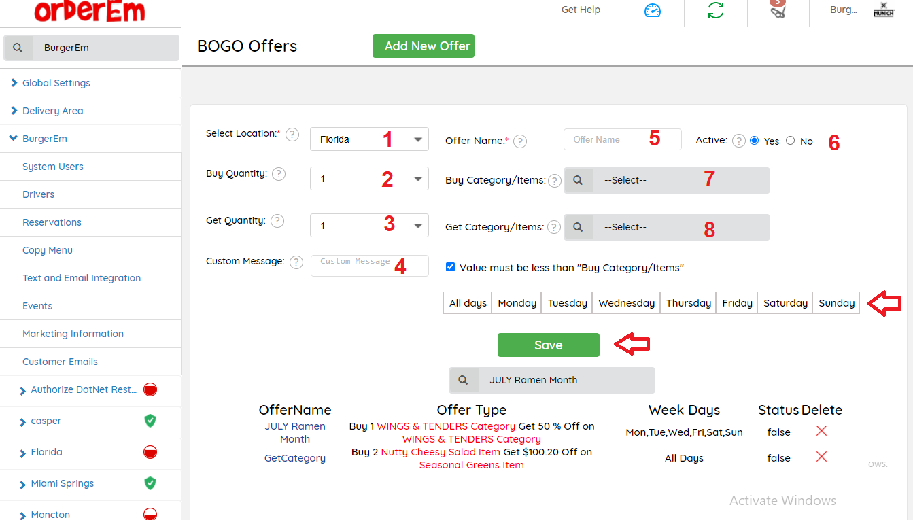Select Wednesday in the day selector
The height and width of the screenshot is (520, 913).
[x=626, y=303]
